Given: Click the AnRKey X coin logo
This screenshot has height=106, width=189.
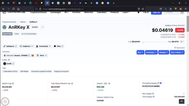Looking at the screenshot, I should (4, 27).
